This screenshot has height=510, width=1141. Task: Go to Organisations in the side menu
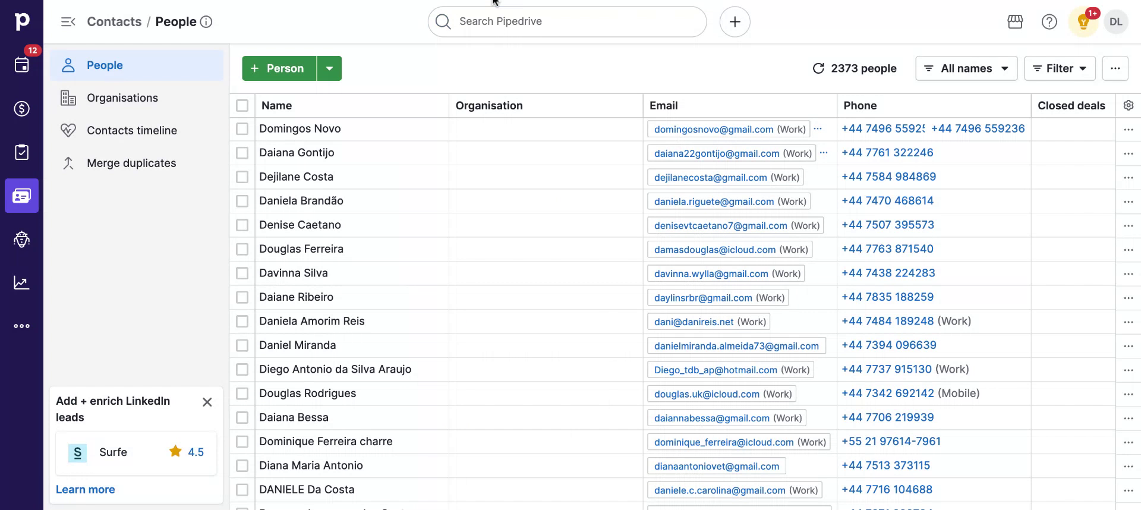coord(122,98)
